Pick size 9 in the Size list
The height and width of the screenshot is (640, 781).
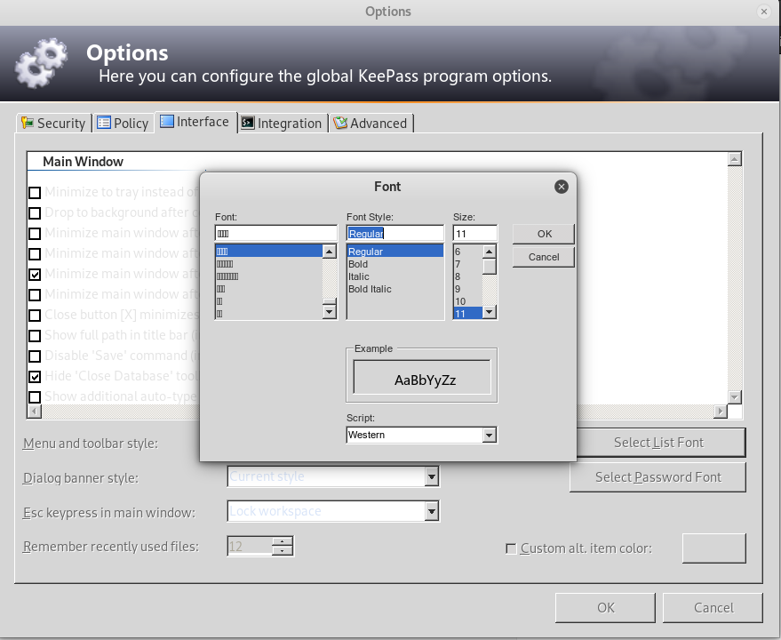click(x=467, y=289)
